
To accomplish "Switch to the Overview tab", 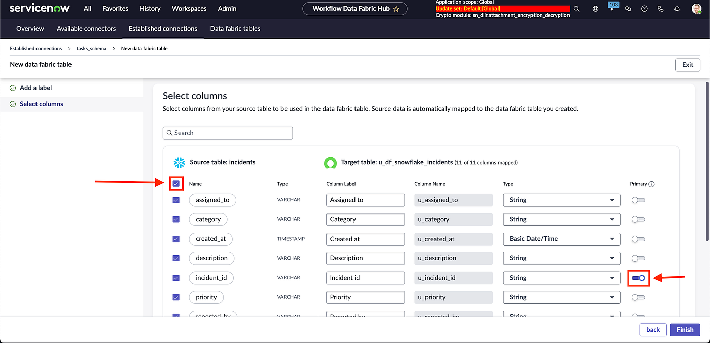I will click(x=30, y=29).
